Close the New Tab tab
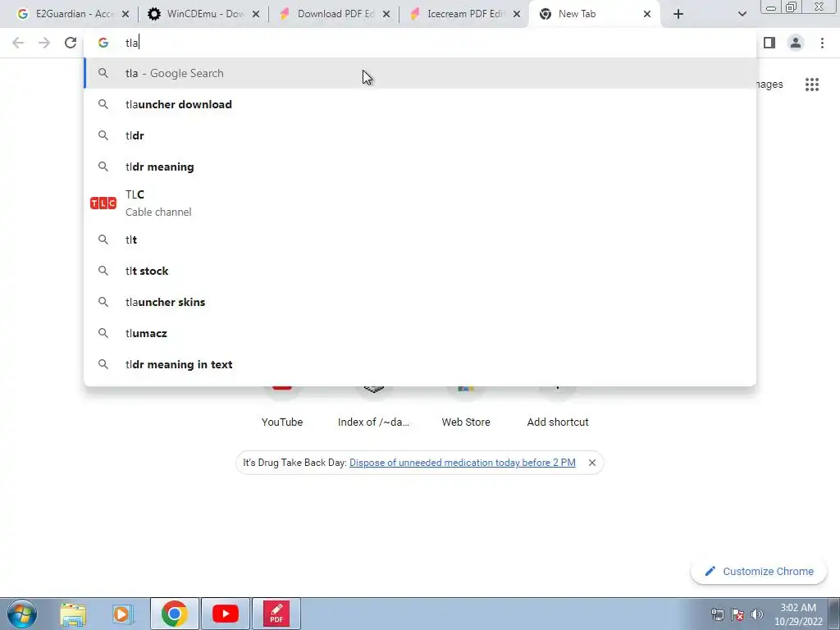The height and width of the screenshot is (630, 840). [647, 14]
